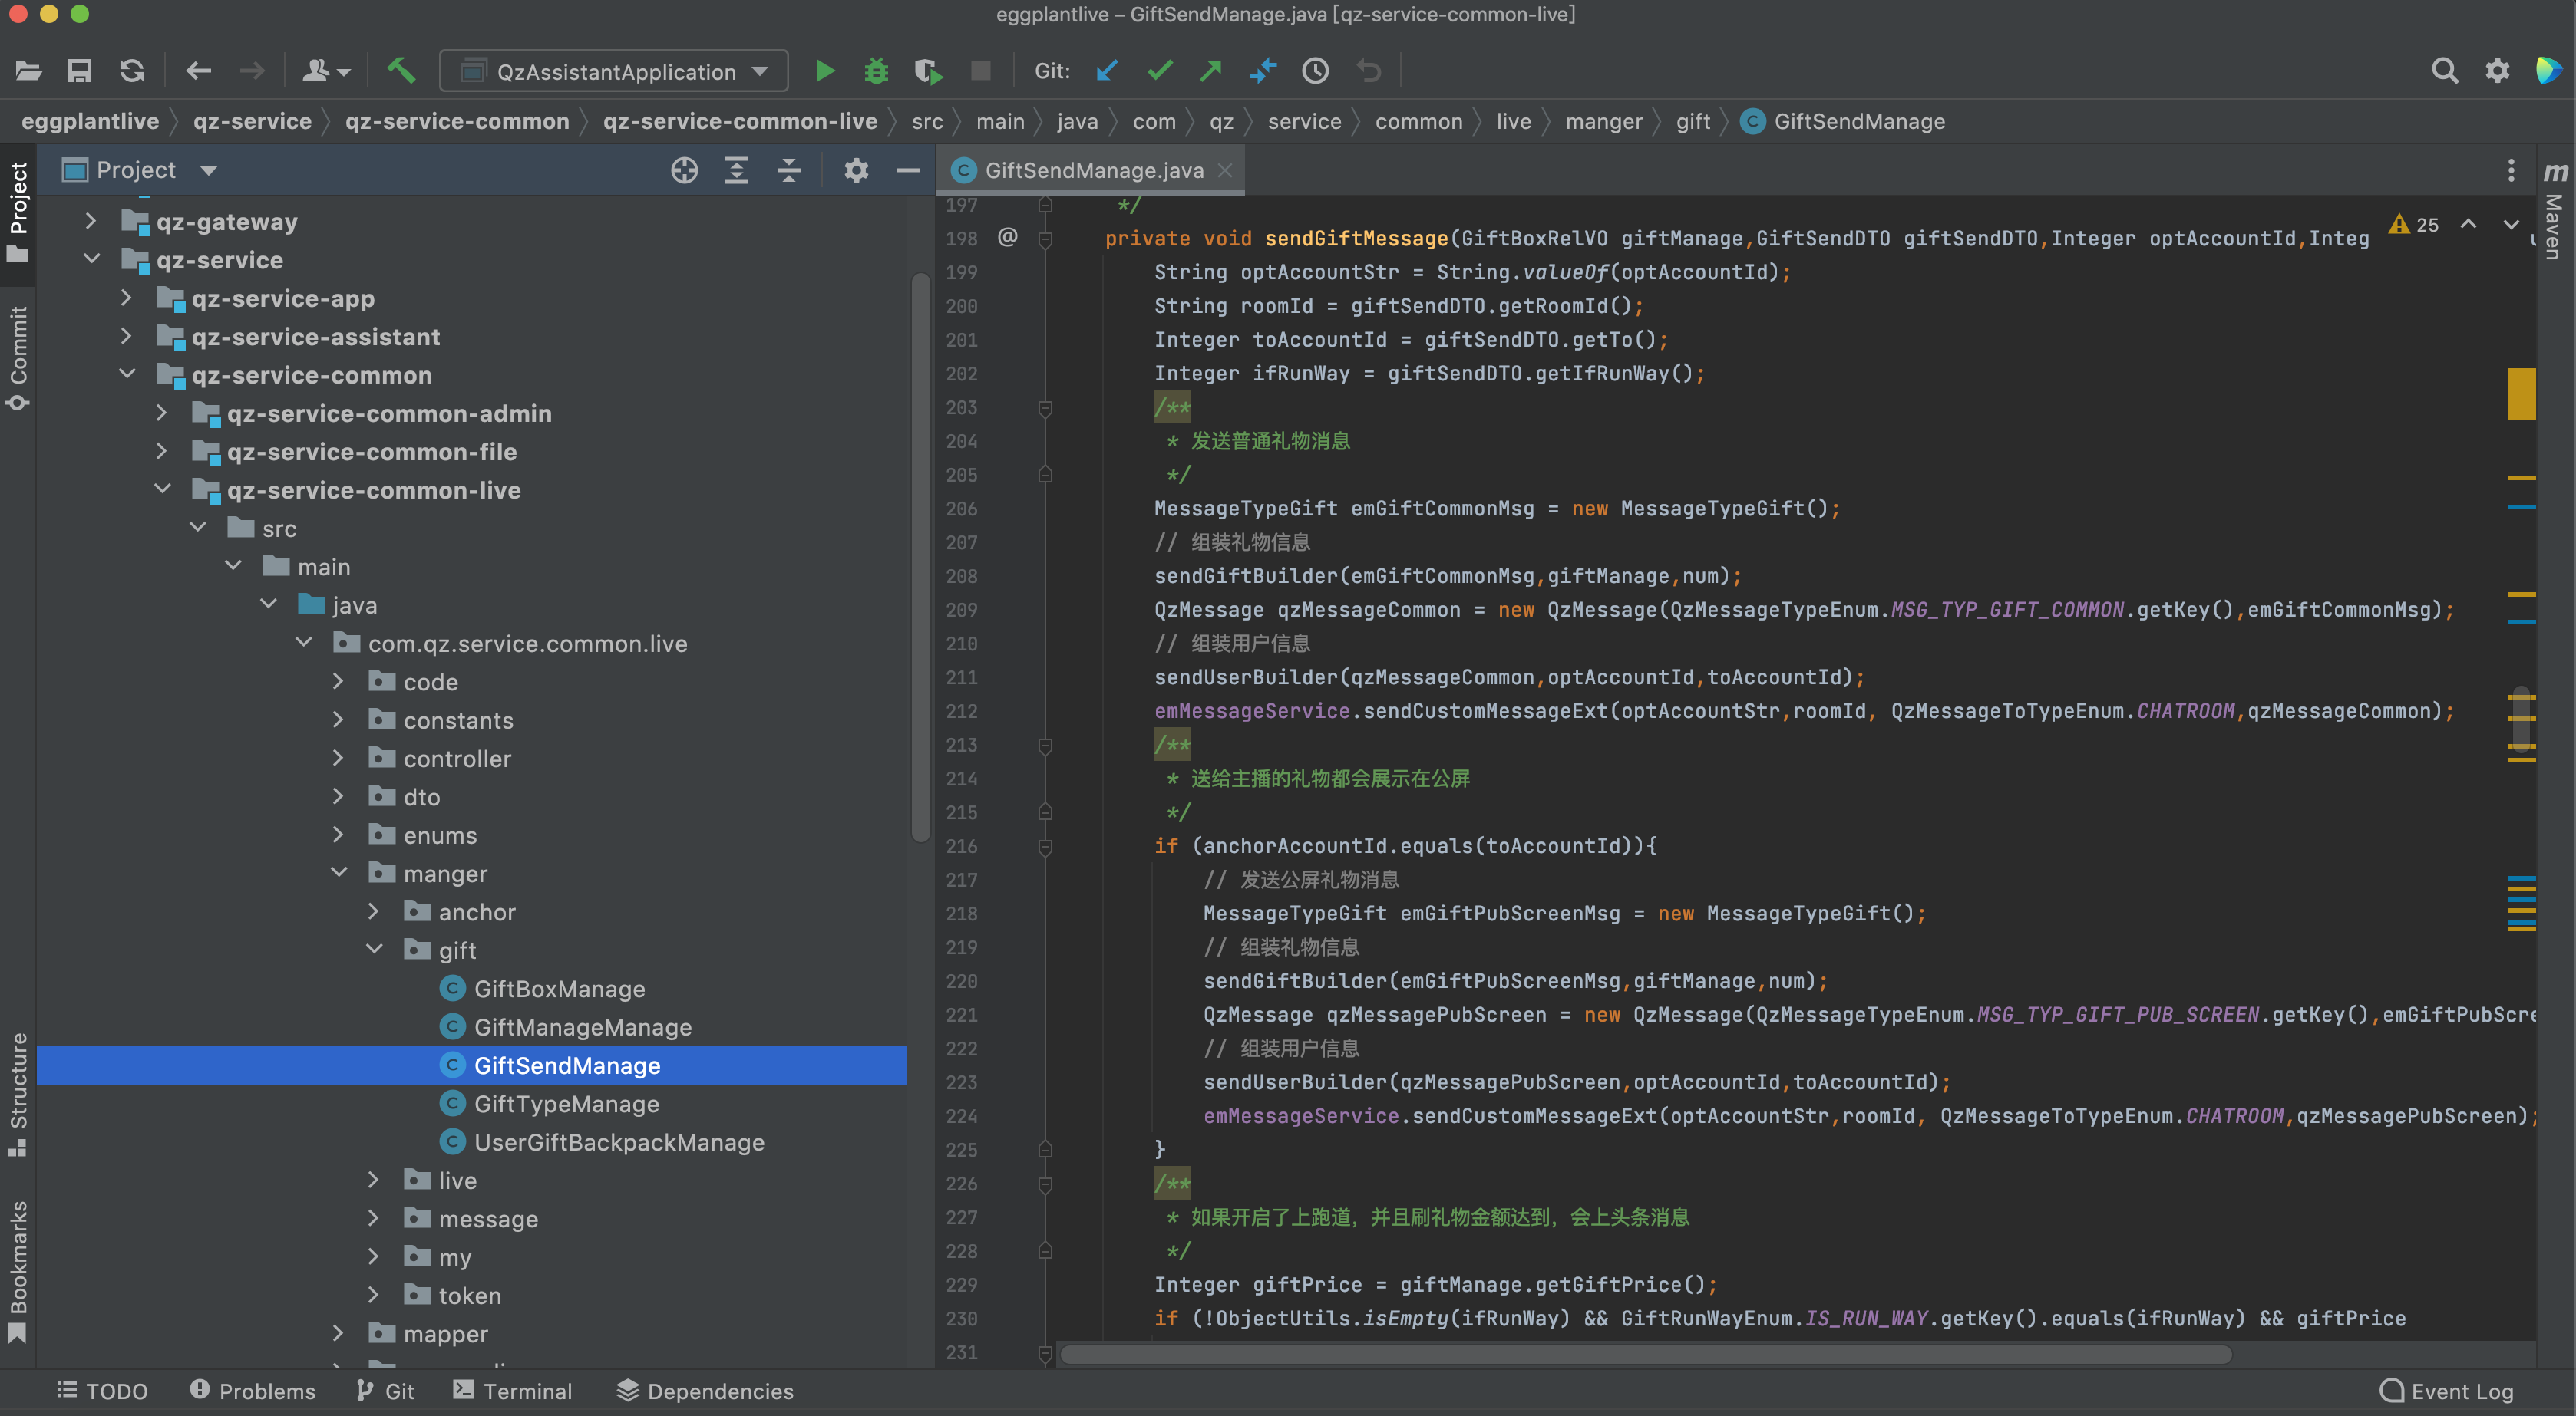
Task: Click the locate file crosshair icon
Action: [684, 171]
